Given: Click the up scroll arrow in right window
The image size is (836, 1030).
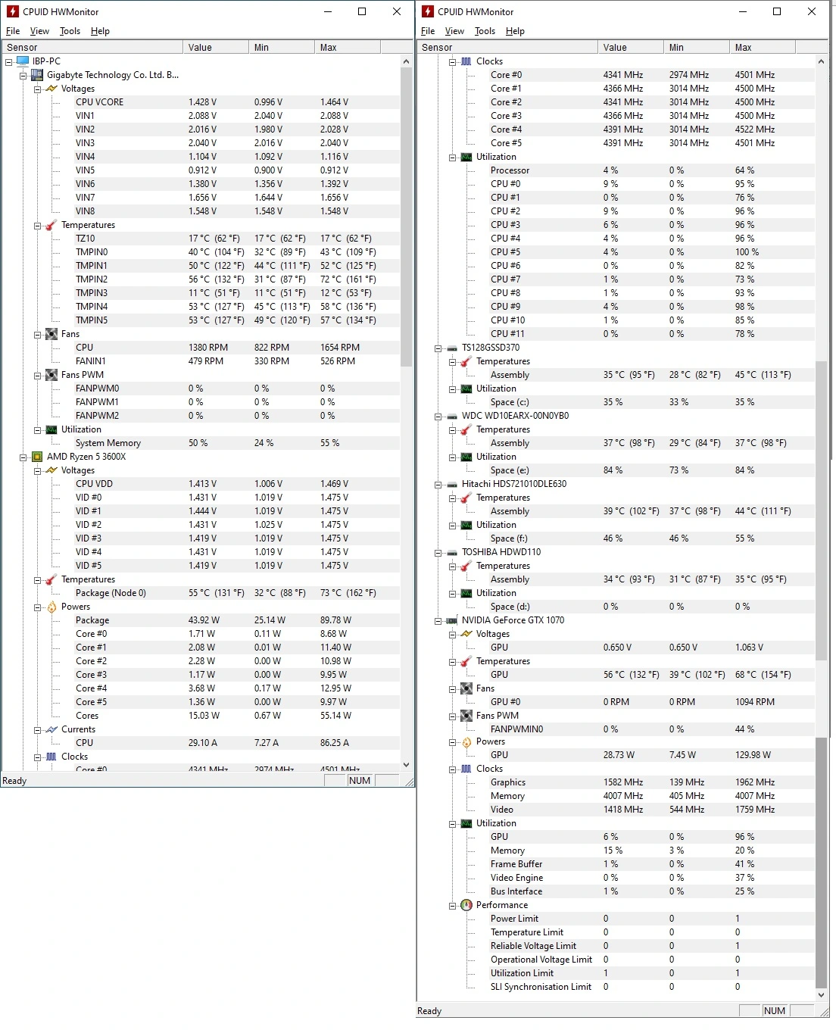Looking at the screenshot, I should (822, 61).
